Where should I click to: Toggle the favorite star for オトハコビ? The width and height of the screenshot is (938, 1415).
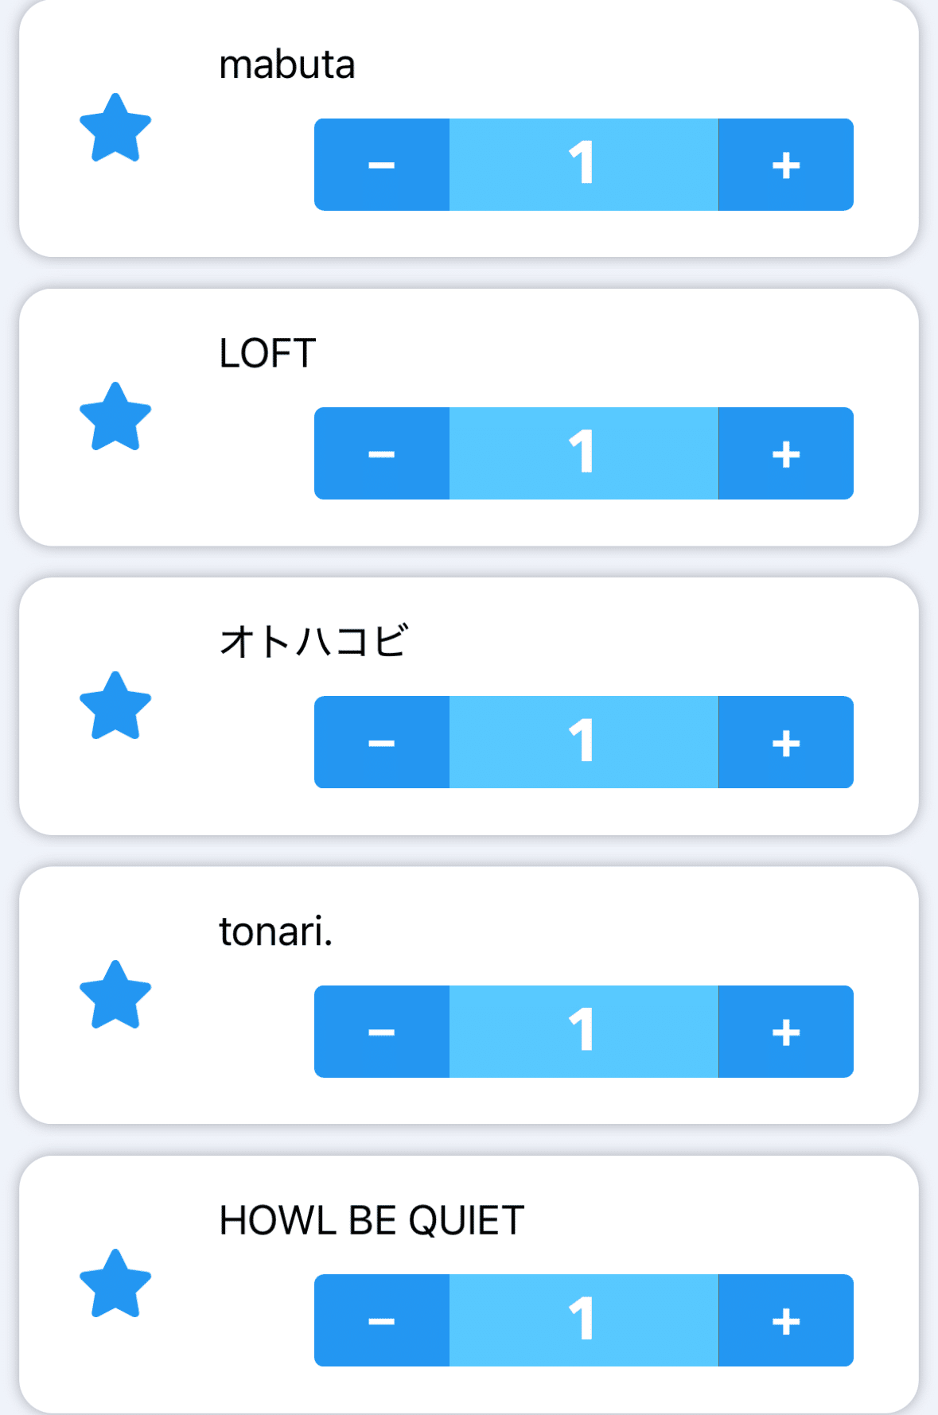[x=115, y=706]
